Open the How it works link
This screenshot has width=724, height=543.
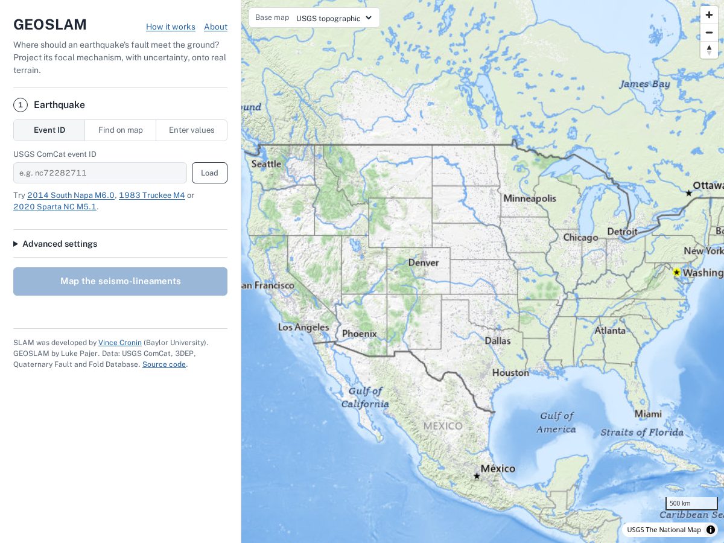coord(171,27)
